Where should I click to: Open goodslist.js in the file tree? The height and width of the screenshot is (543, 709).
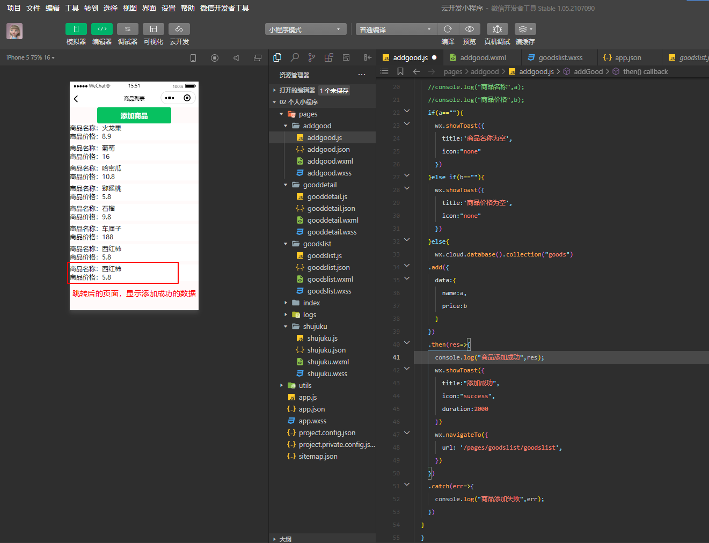(324, 256)
